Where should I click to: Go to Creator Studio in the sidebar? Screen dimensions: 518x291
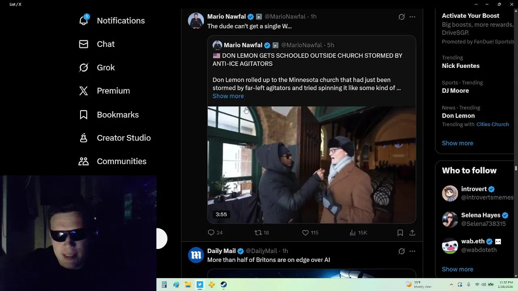124,138
